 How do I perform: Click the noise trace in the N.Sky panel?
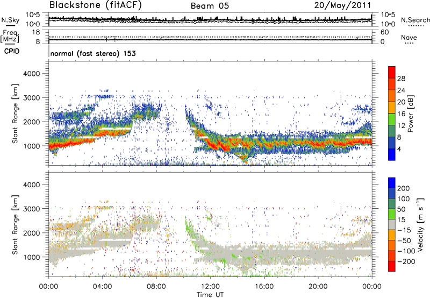(210, 19)
